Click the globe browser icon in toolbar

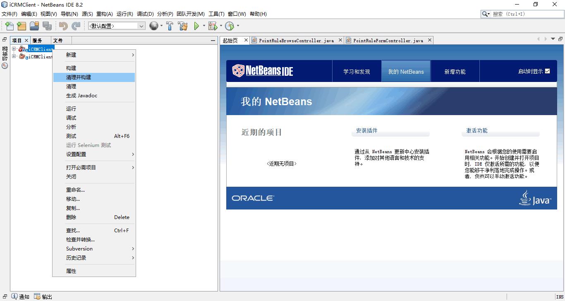pos(153,26)
